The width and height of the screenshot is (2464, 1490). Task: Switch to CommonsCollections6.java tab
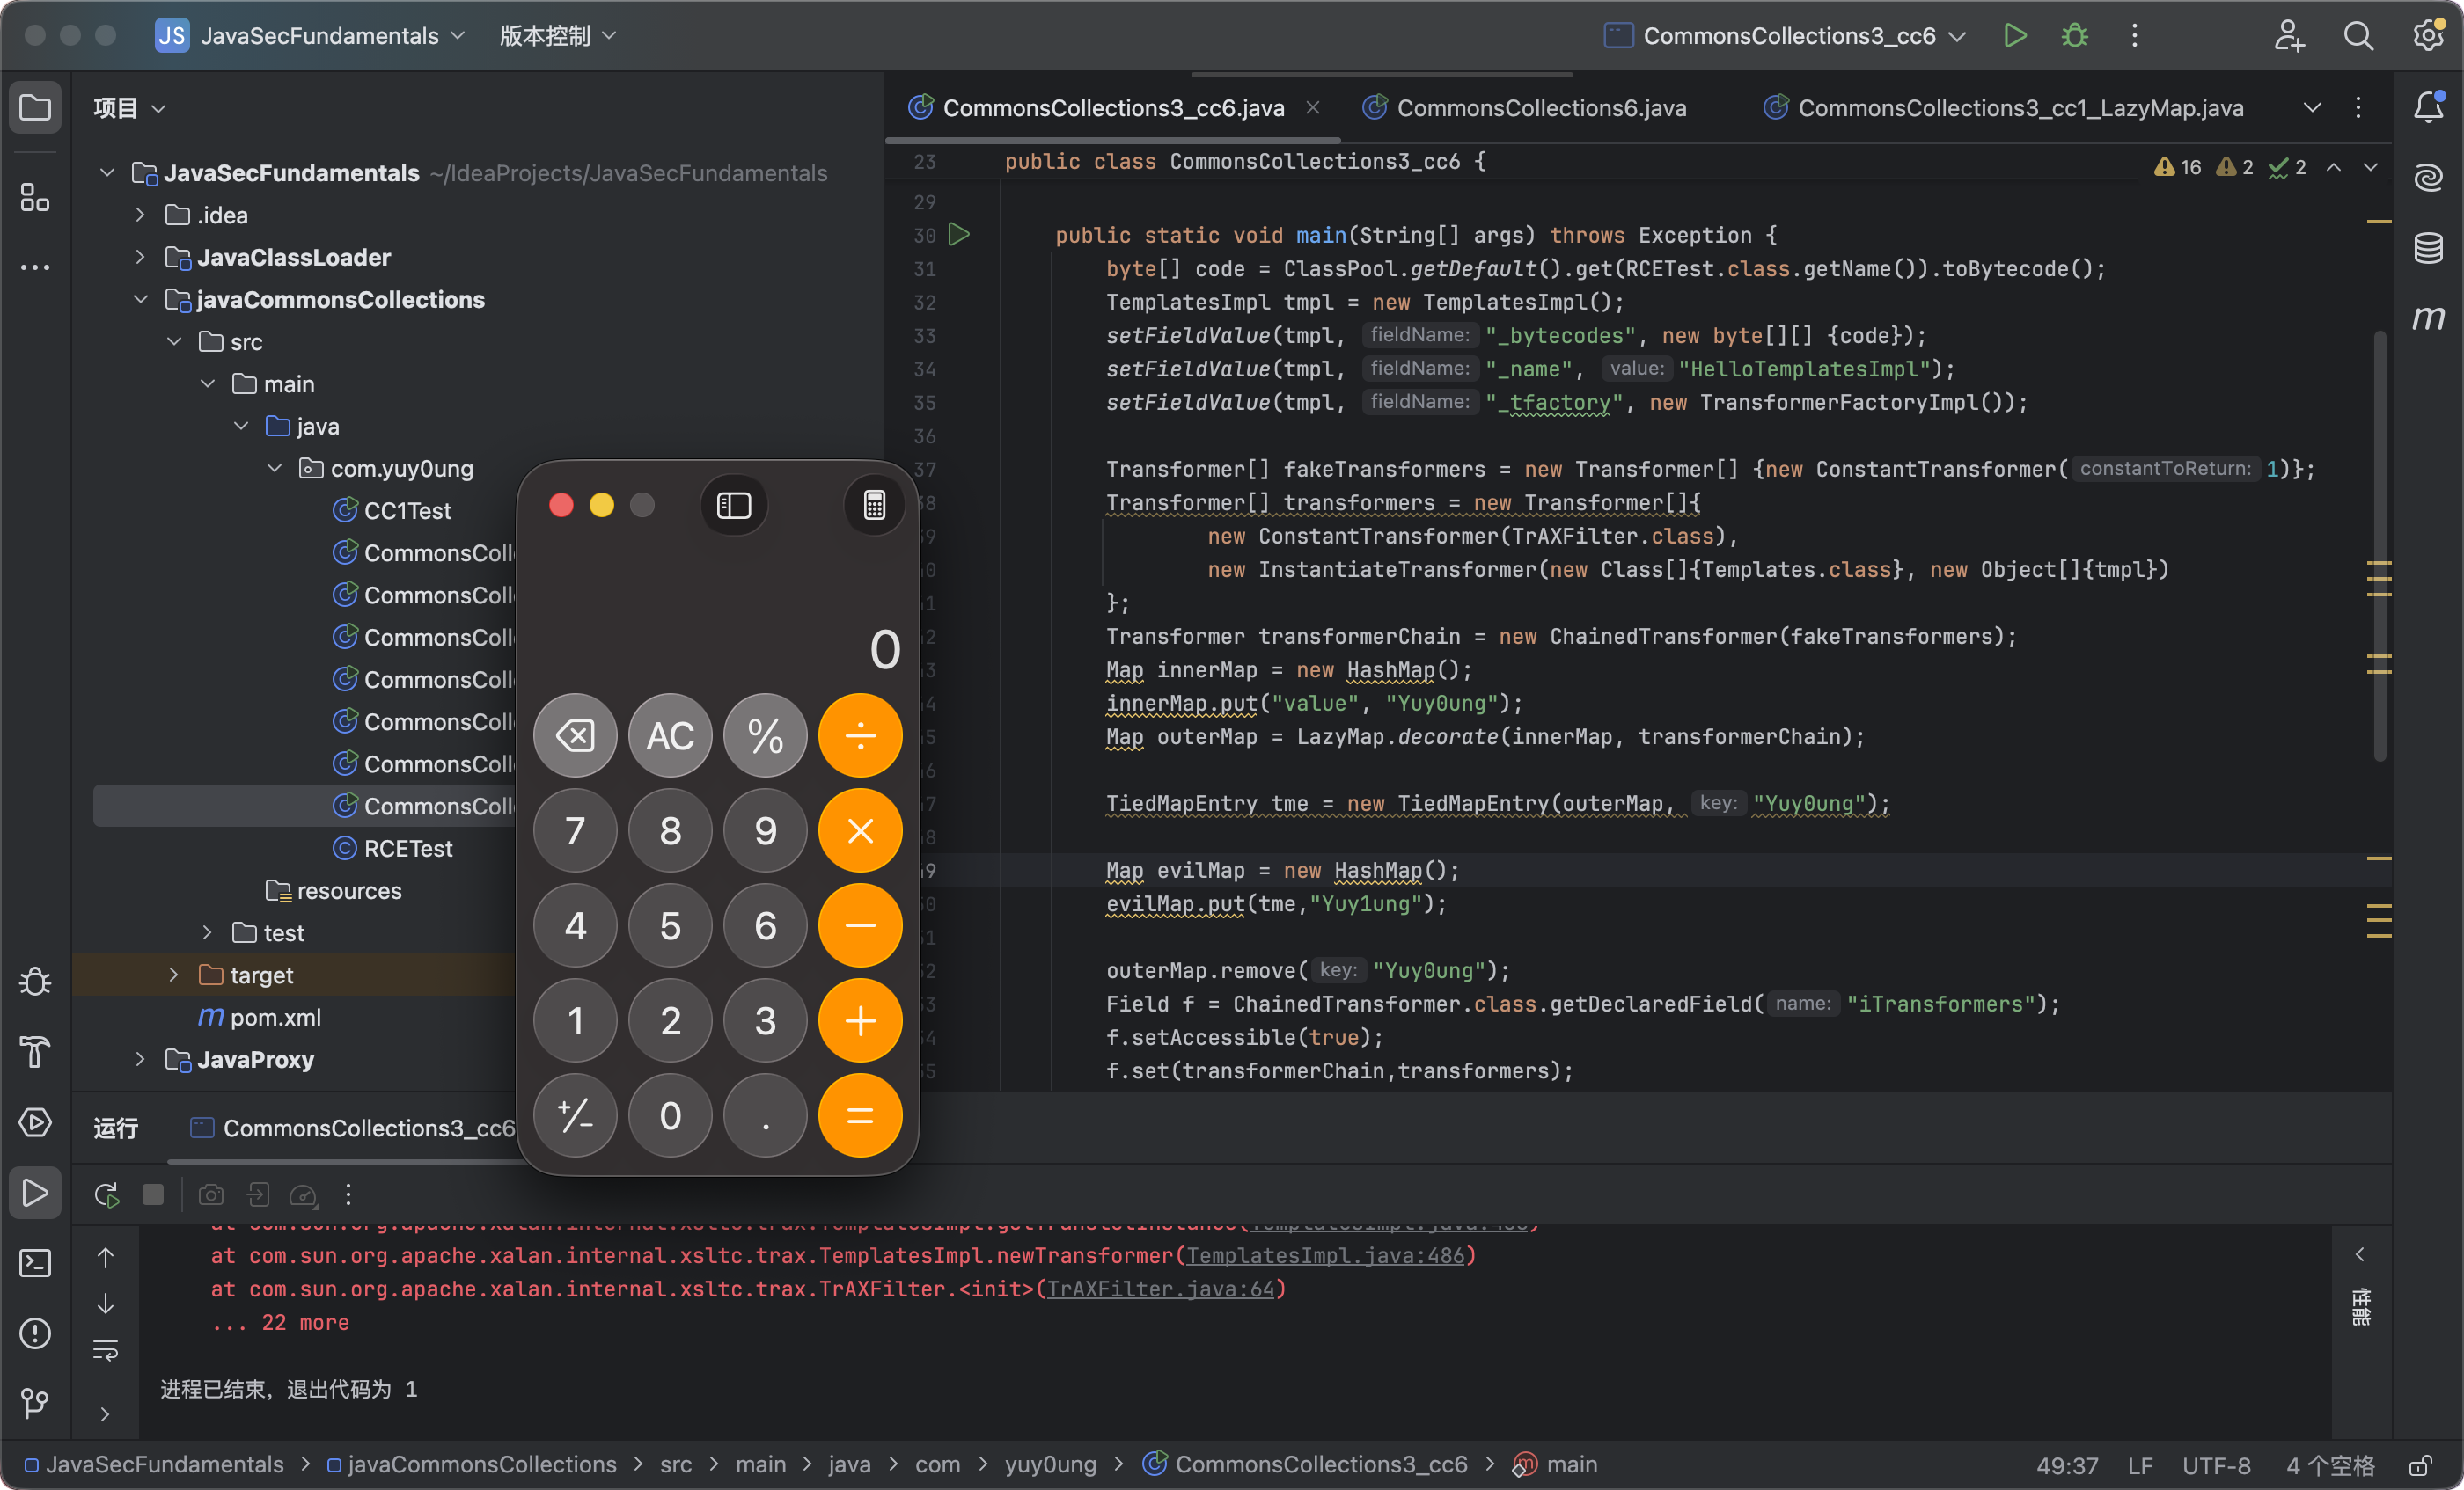[1540, 108]
